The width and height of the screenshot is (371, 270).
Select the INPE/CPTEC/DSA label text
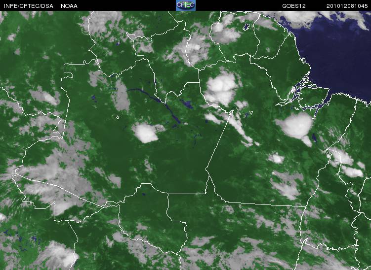[29, 6]
